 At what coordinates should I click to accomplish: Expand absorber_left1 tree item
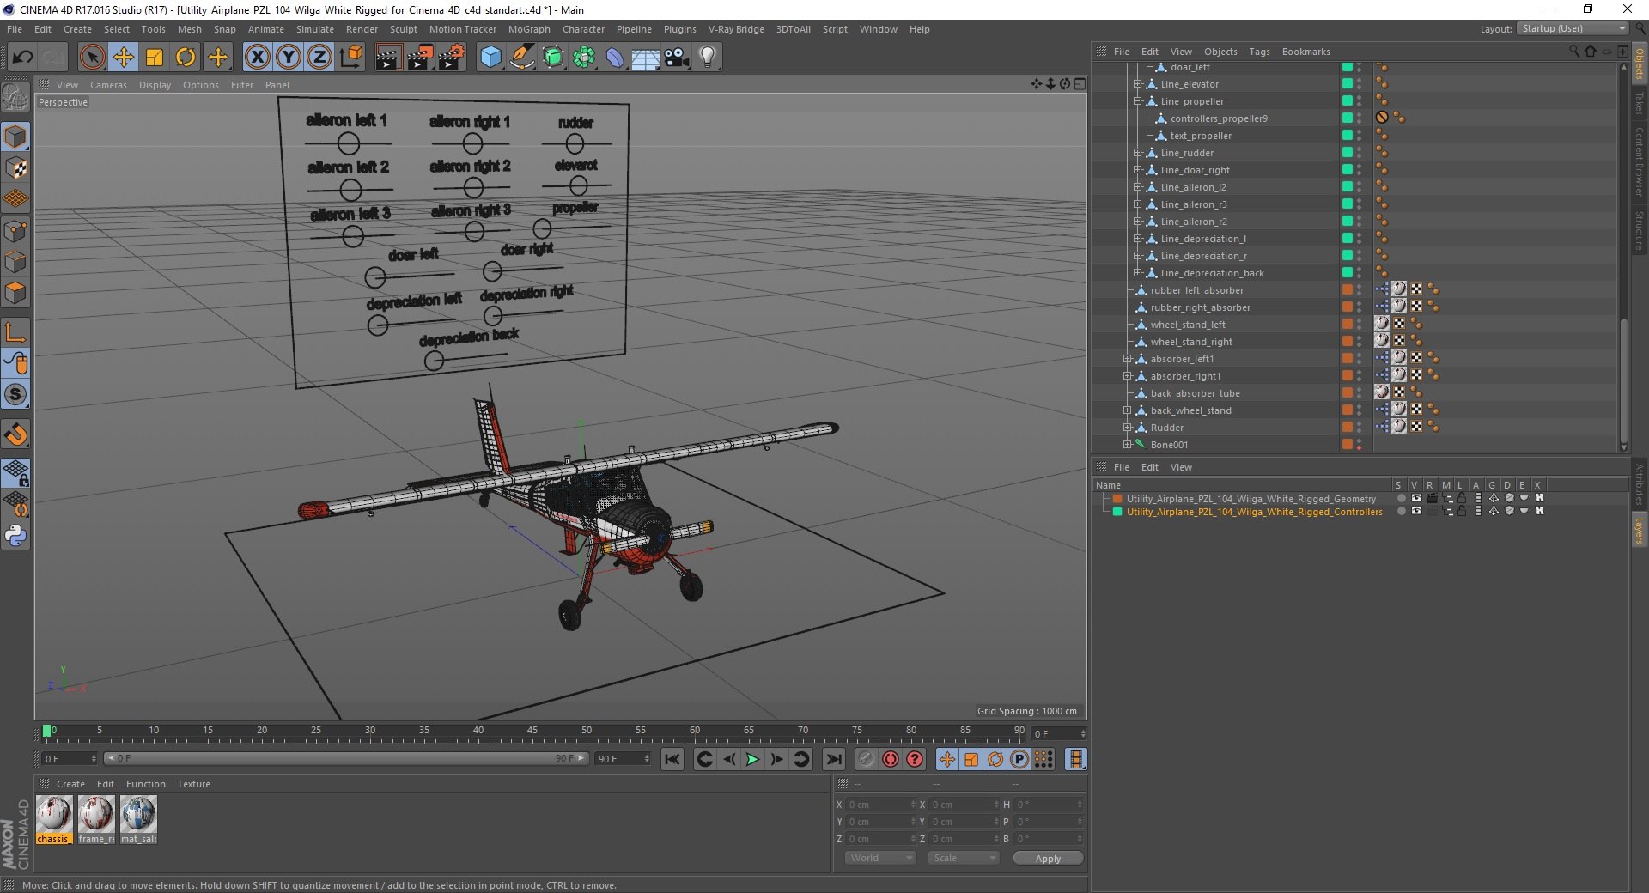(x=1127, y=359)
